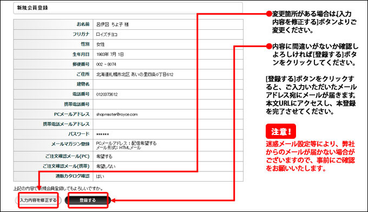Click the 生年月日 value cell

pyautogui.click(x=168, y=54)
